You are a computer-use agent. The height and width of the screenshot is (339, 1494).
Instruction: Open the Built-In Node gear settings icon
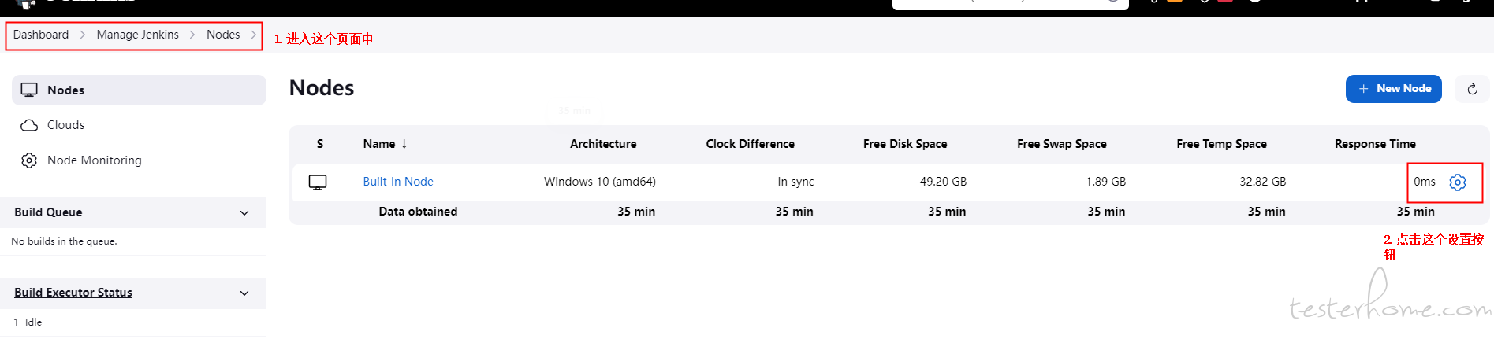(x=1458, y=182)
